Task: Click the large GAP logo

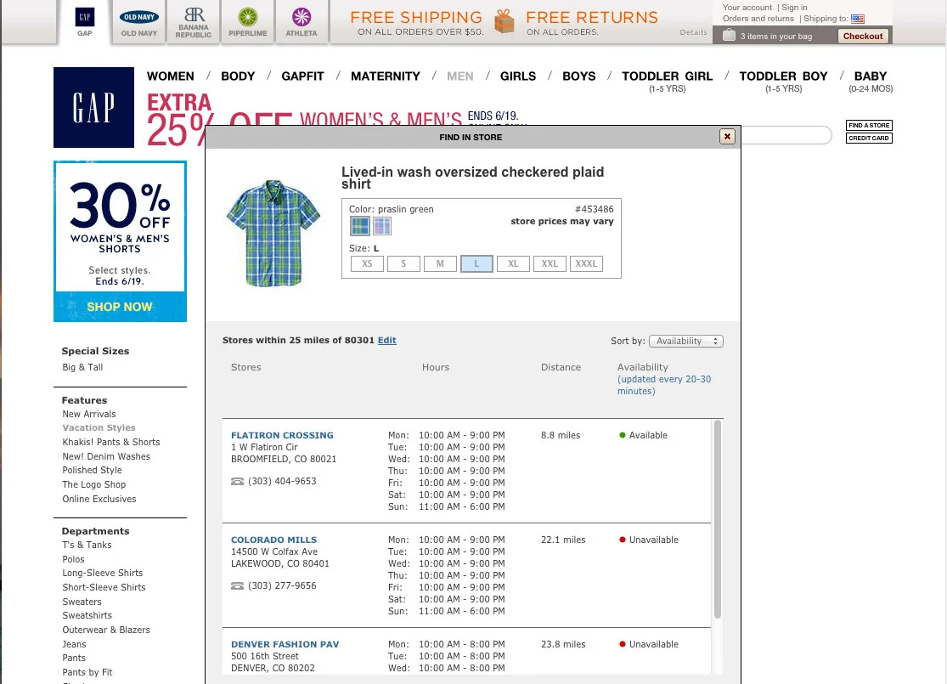Action: click(x=93, y=108)
